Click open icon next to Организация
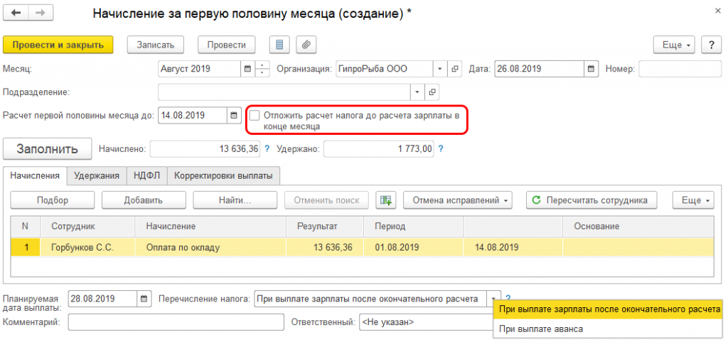This screenshot has height=347, width=728. click(x=456, y=69)
